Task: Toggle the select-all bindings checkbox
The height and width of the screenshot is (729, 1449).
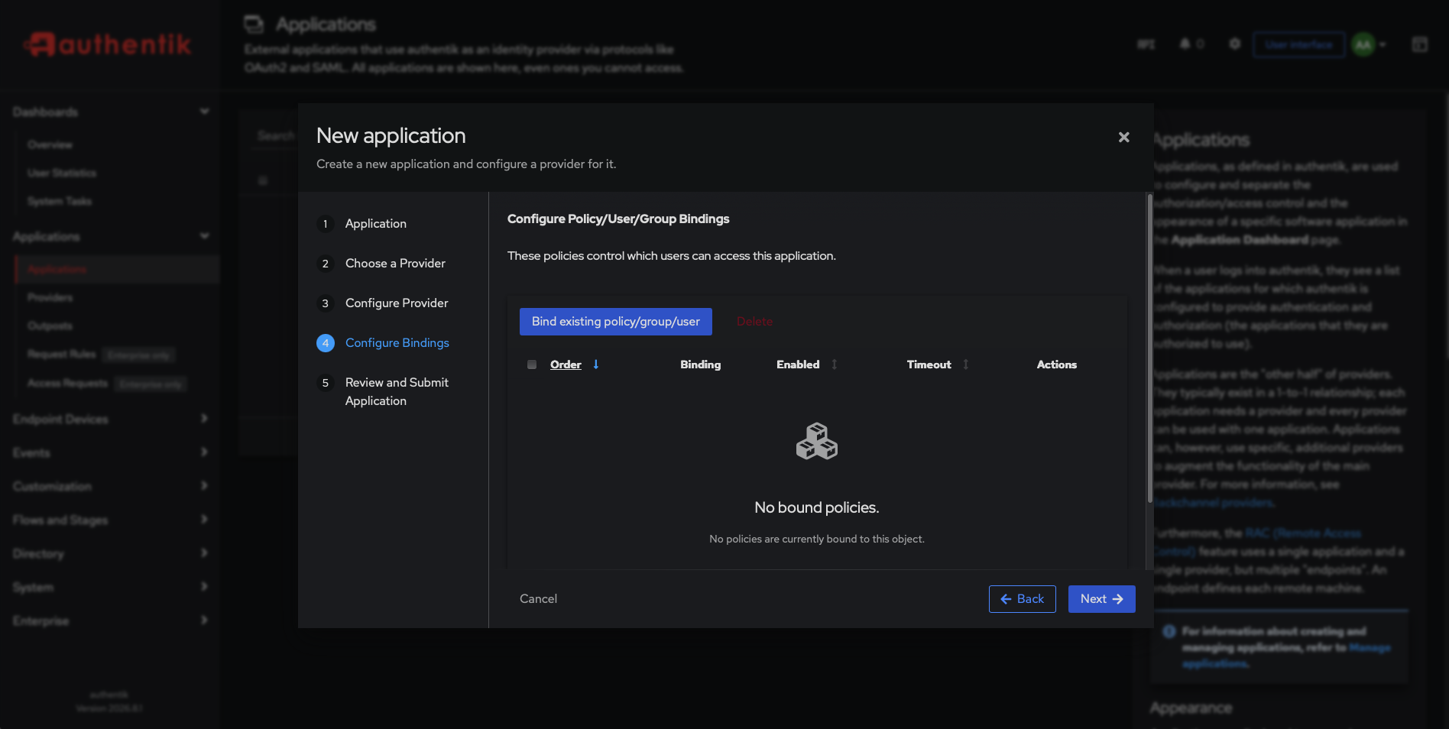Action: (532, 364)
